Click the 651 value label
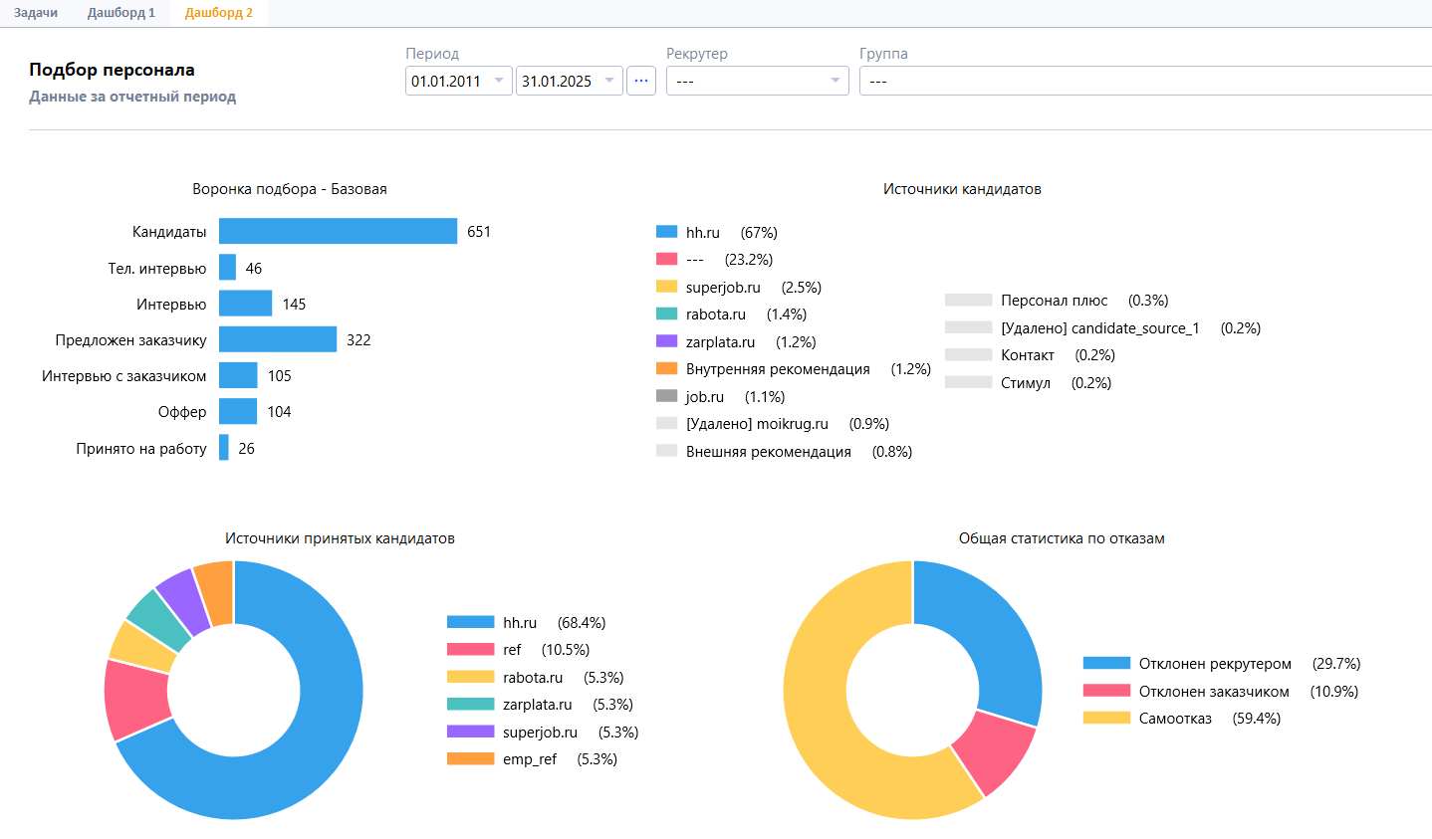This screenshot has height=839, width=1432. (x=479, y=231)
